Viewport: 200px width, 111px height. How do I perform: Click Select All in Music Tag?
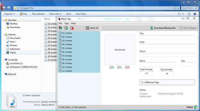(92, 28)
